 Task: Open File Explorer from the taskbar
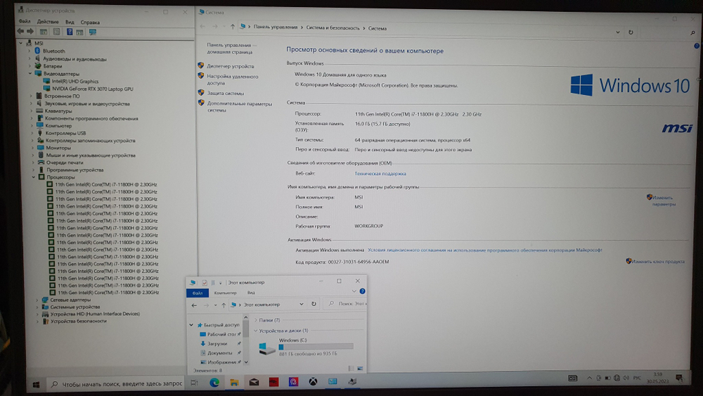[234, 382]
